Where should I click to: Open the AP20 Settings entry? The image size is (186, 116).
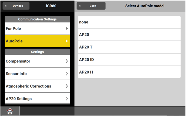[x=32, y=99]
